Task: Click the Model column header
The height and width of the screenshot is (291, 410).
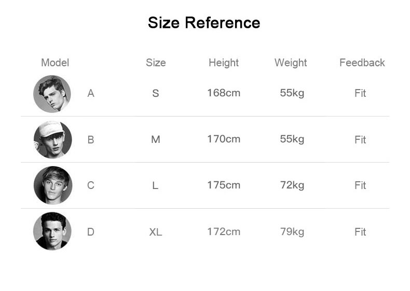Action: point(55,63)
